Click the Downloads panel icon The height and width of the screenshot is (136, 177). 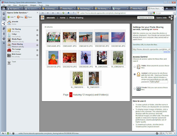point(4,33)
